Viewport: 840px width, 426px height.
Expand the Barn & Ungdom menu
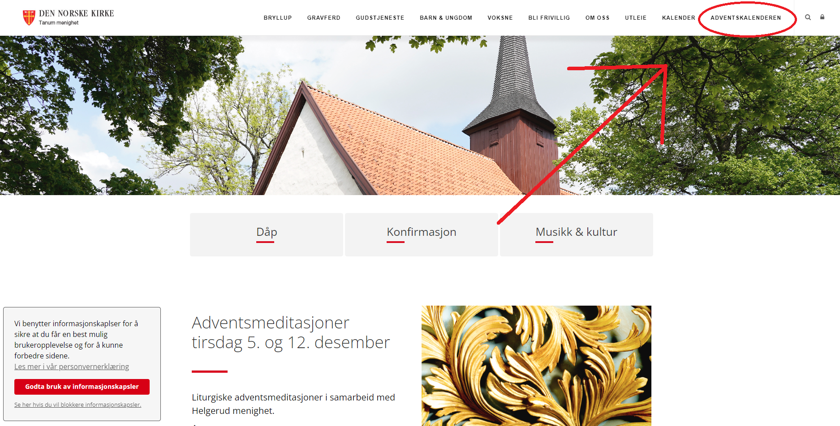pyautogui.click(x=446, y=18)
